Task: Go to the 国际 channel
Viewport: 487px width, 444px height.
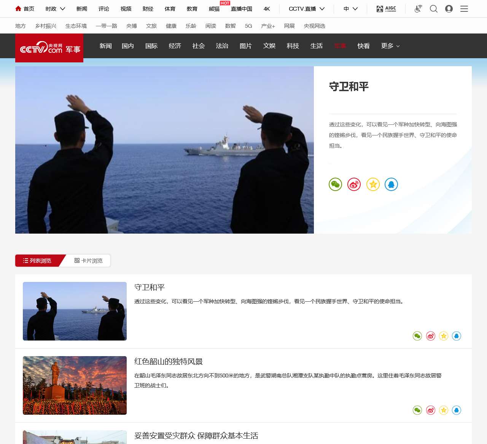Action: coord(151,46)
